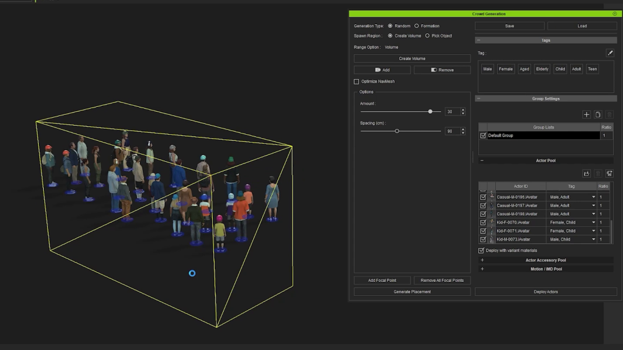Click the Add volume button icon

(x=378, y=70)
